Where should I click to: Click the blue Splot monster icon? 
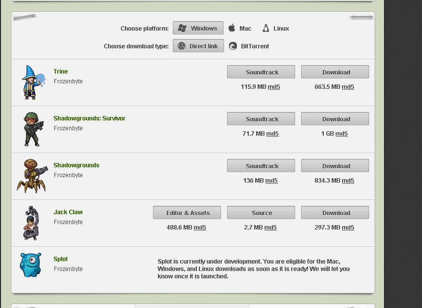[31, 265]
